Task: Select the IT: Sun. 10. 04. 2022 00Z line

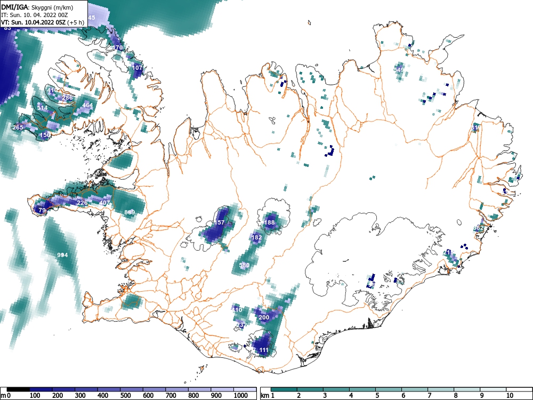Action: pyautogui.click(x=35, y=15)
